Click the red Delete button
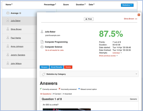Screen dimensions: 143x111 68,67
